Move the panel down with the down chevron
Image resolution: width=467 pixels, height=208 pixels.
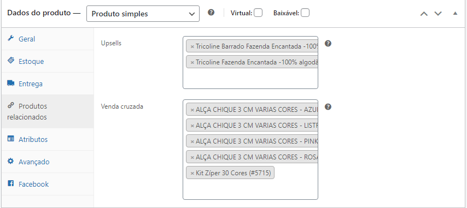(x=438, y=14)
